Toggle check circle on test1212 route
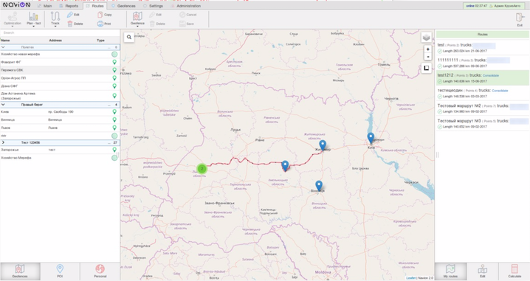This screenshot has height=281, width=530. pyautogui.click(x=440, y=81)
